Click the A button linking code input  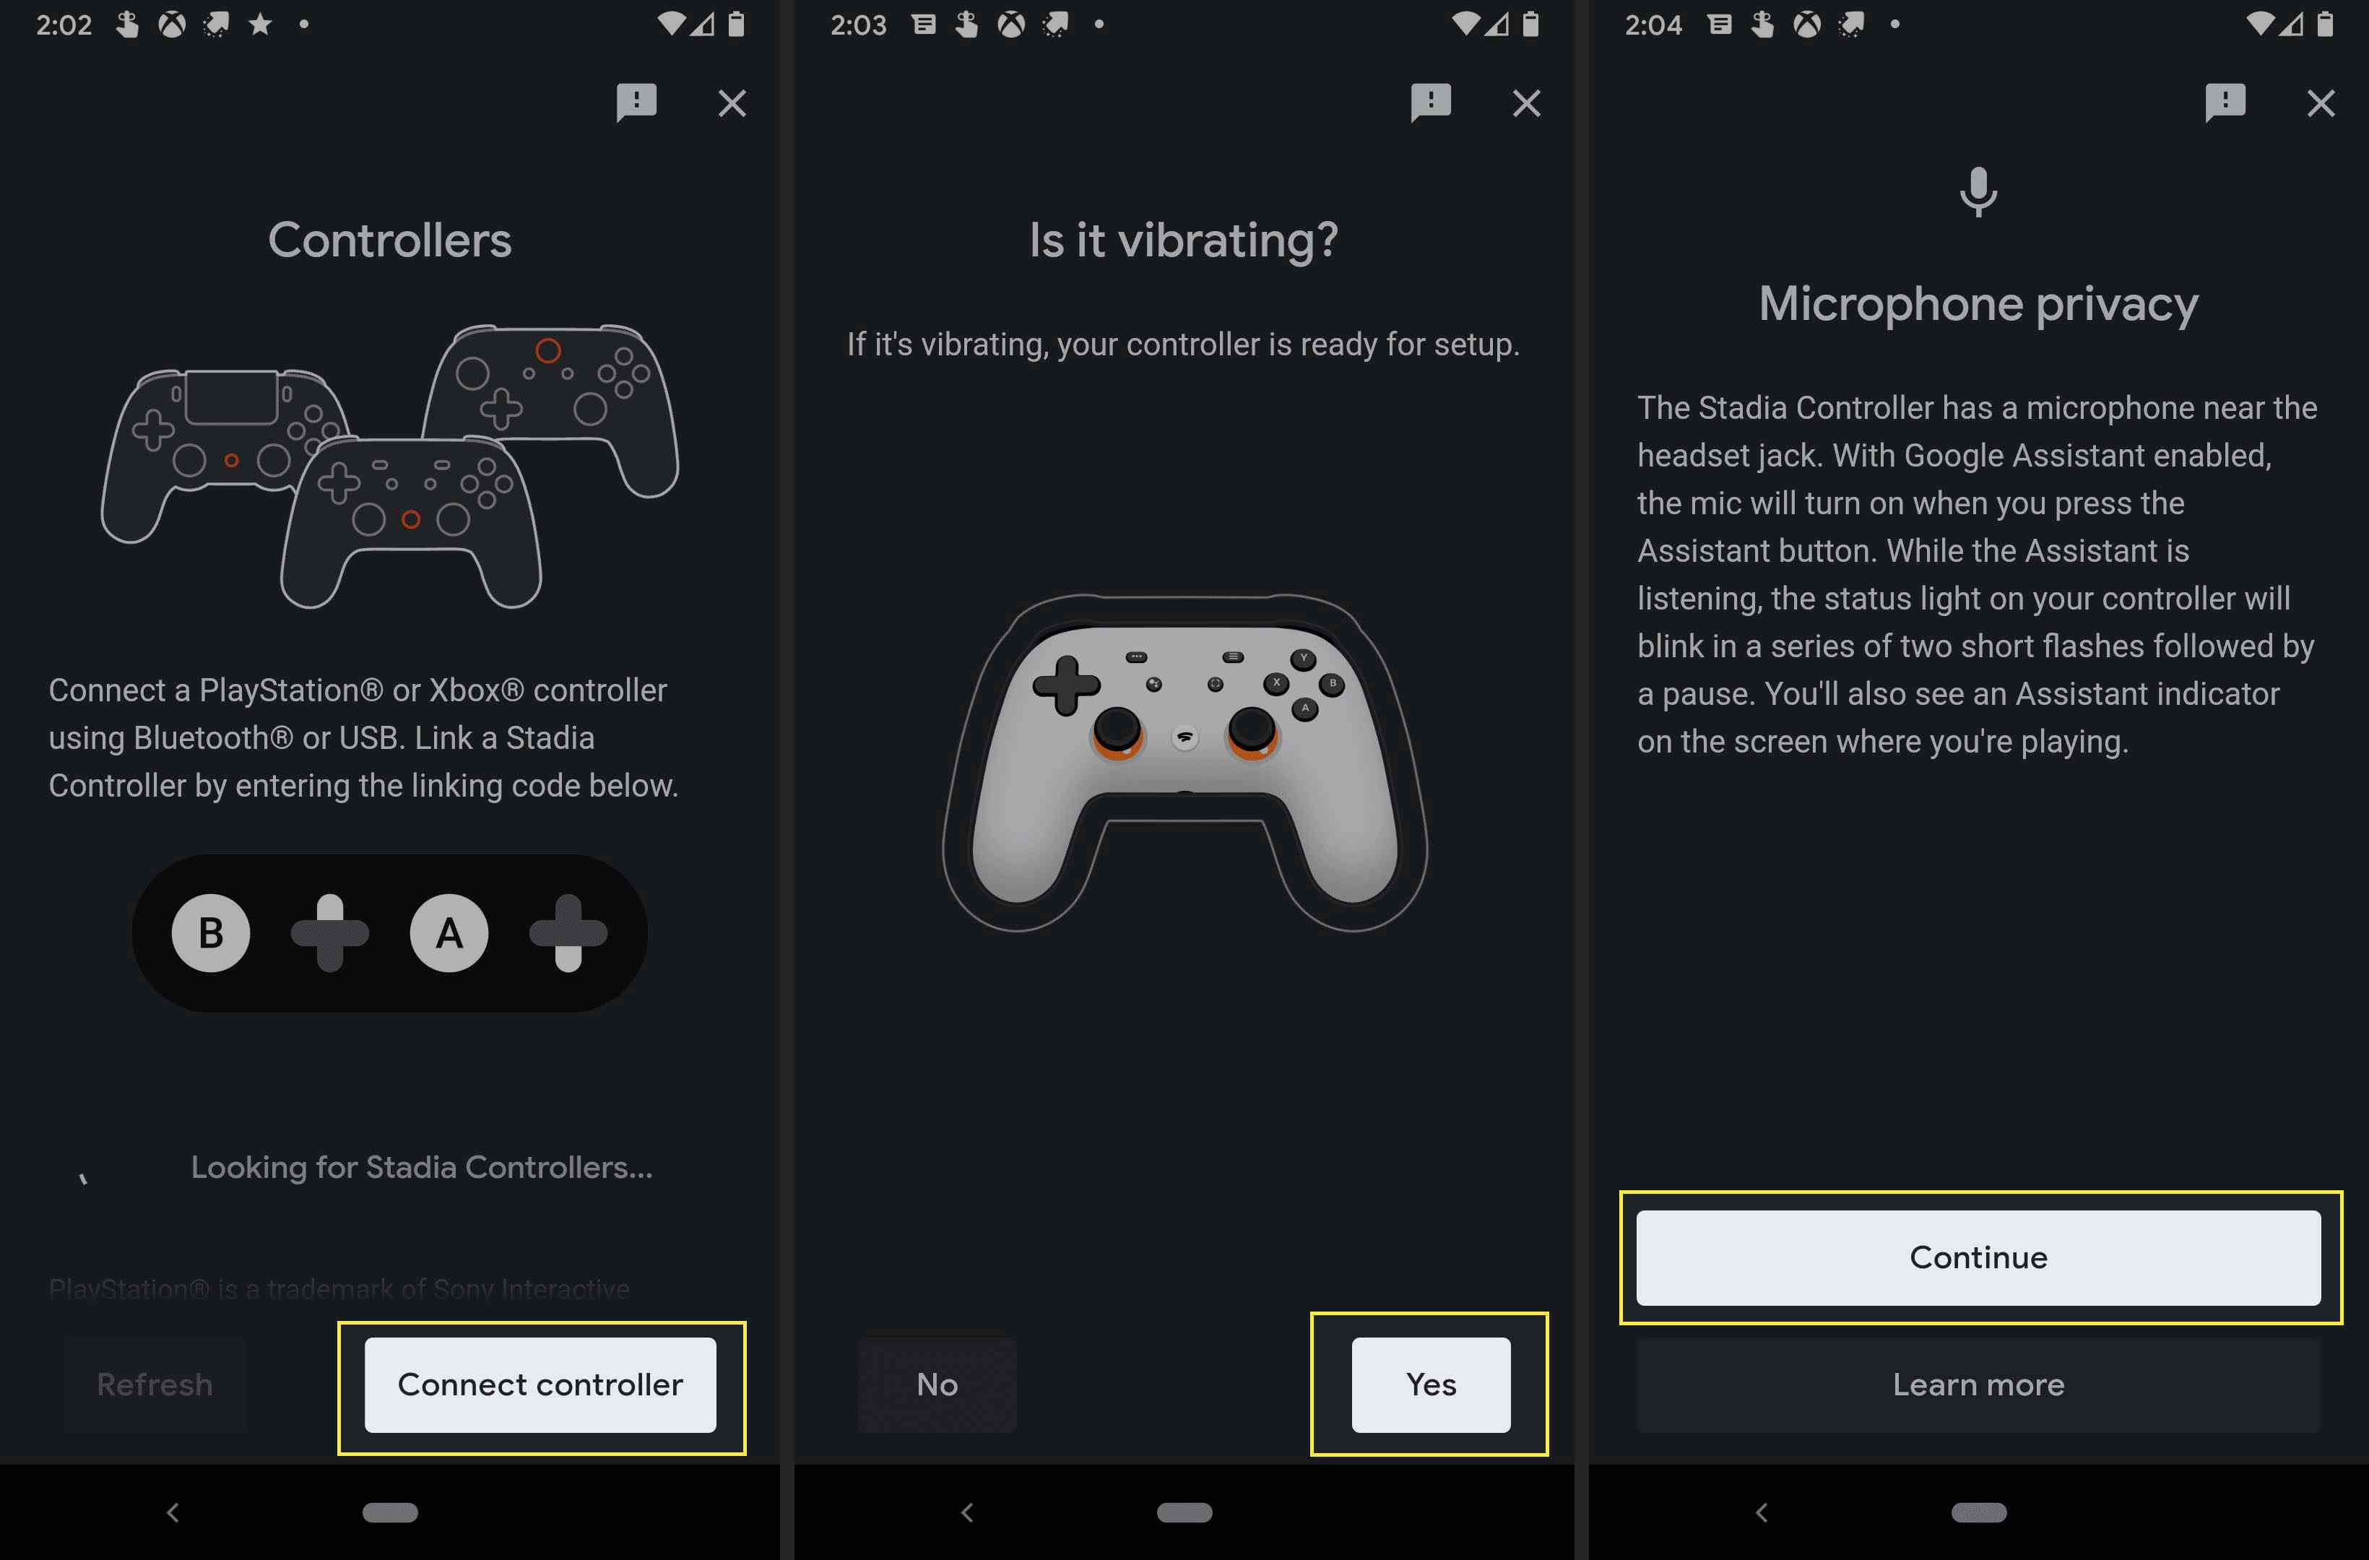pyautogui.click(x=447, y=933)
